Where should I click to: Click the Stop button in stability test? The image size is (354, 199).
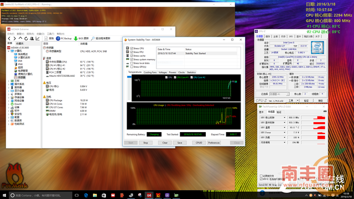[145, 143]
